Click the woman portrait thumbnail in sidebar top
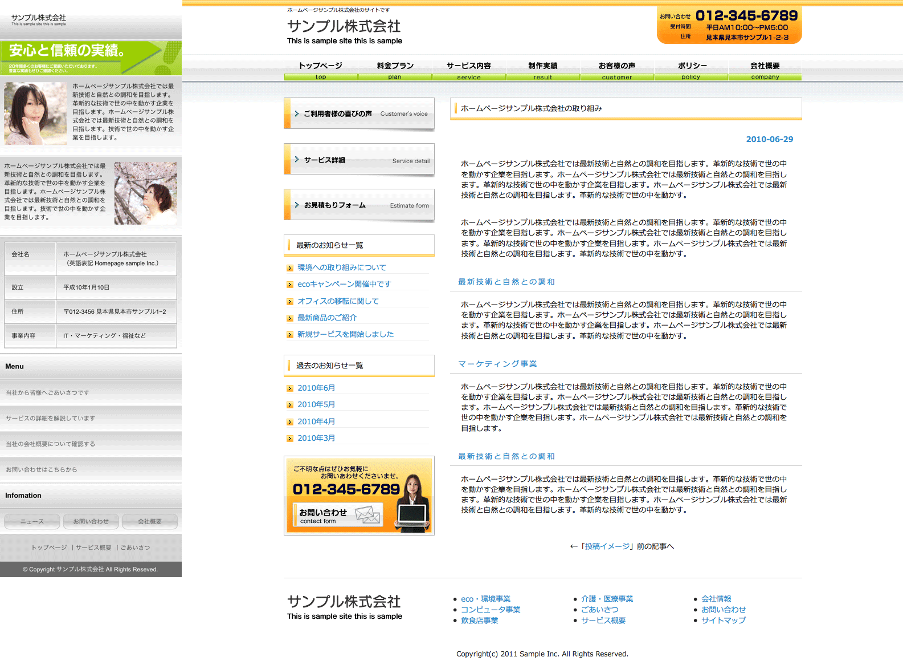903x661 pixels. 35,113
